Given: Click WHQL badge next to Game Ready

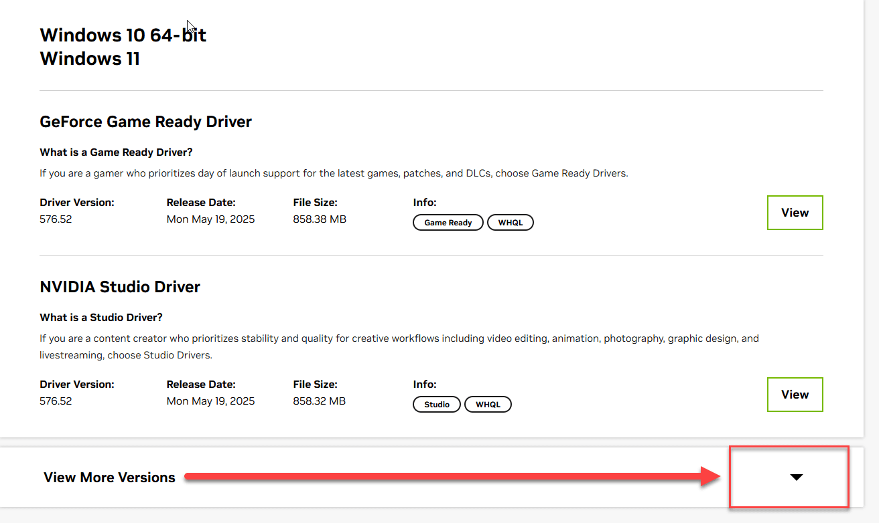Looking at the screenshot, I should click(510, 223).
